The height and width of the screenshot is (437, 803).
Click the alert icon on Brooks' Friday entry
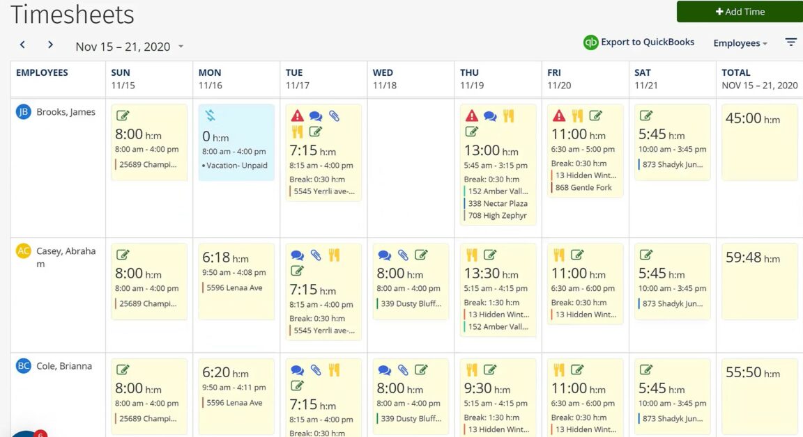[559, 116]
